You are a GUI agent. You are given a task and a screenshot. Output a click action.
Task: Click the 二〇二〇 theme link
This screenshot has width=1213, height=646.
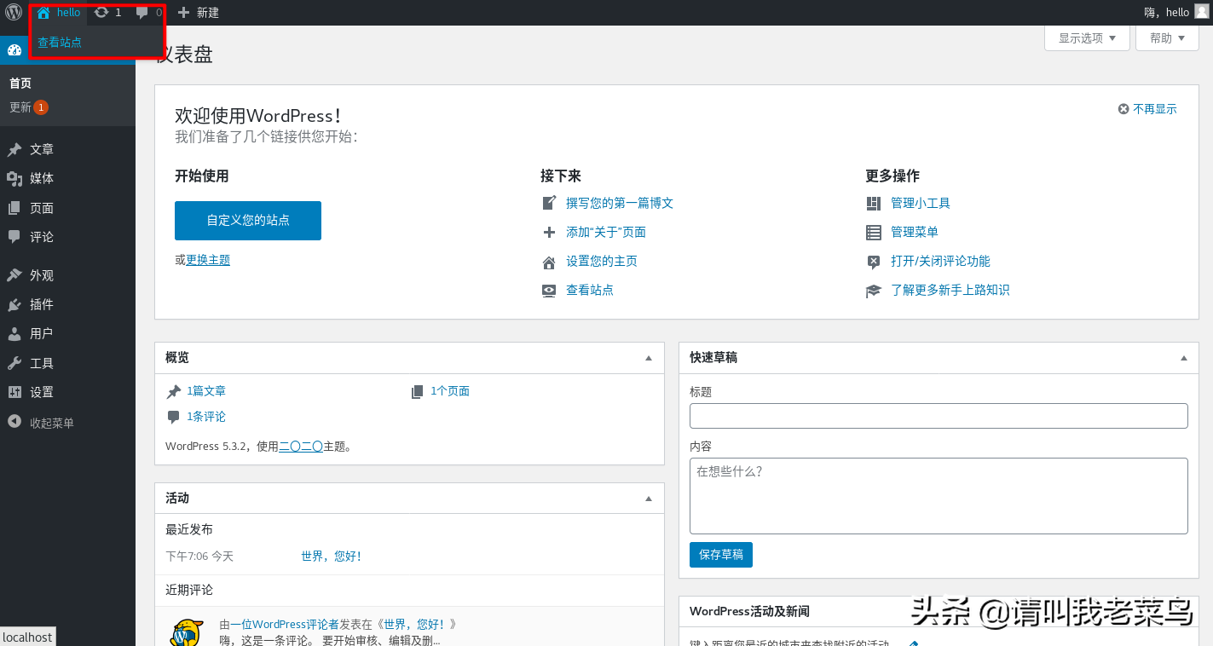tap(301, 446)
